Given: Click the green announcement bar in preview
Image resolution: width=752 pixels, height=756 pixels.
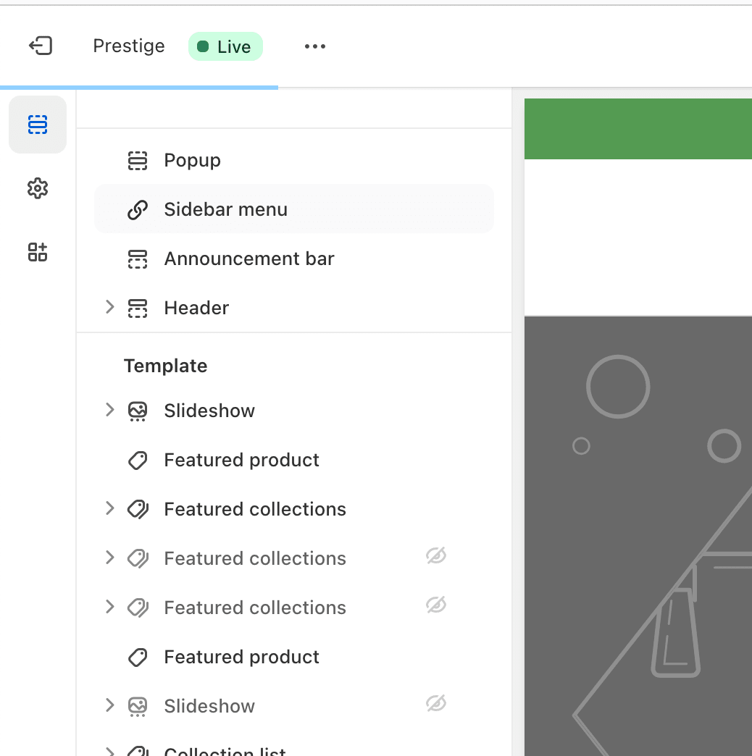Looking at the screenshot, I should pos(638,129).
